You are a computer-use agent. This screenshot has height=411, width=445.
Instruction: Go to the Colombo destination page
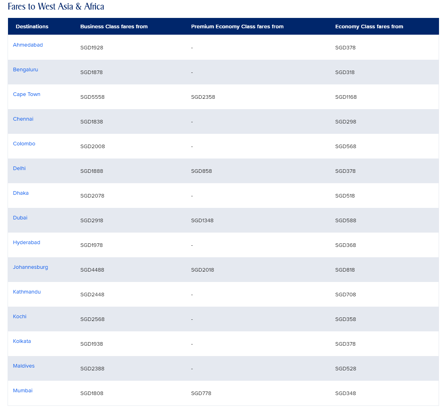24,144
